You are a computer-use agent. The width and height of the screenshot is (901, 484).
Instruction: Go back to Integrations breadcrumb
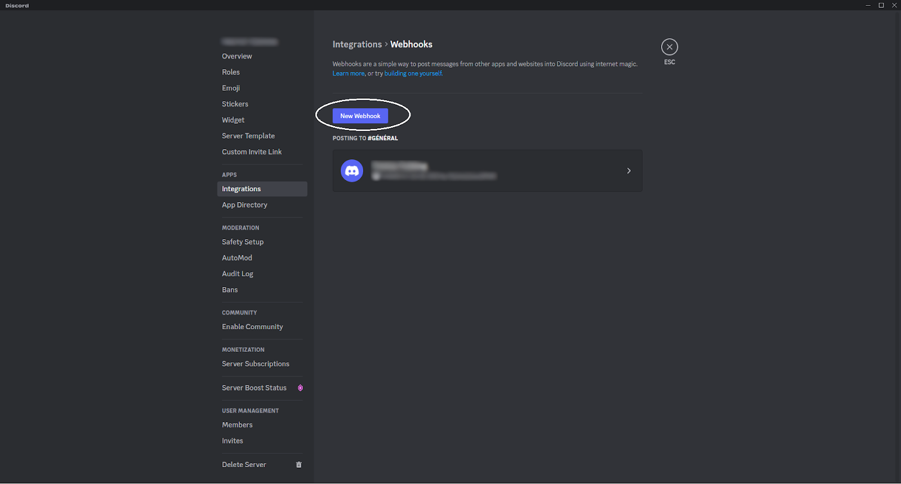[x=357, y=44]
